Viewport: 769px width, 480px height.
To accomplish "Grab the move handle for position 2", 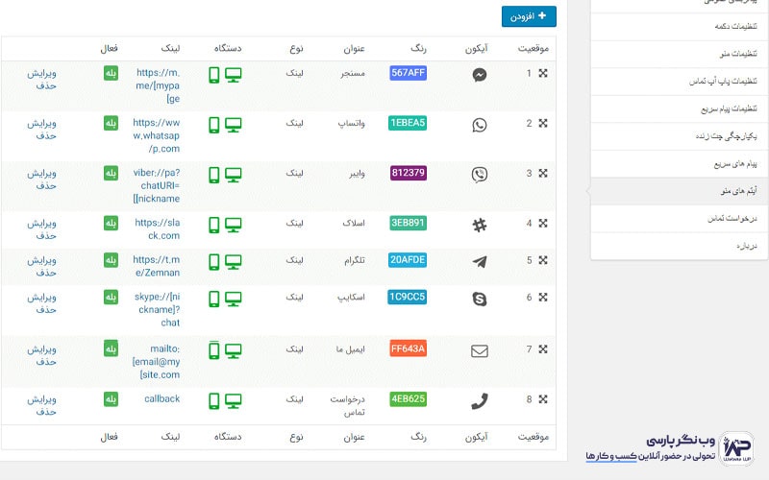I will [543, 123].
